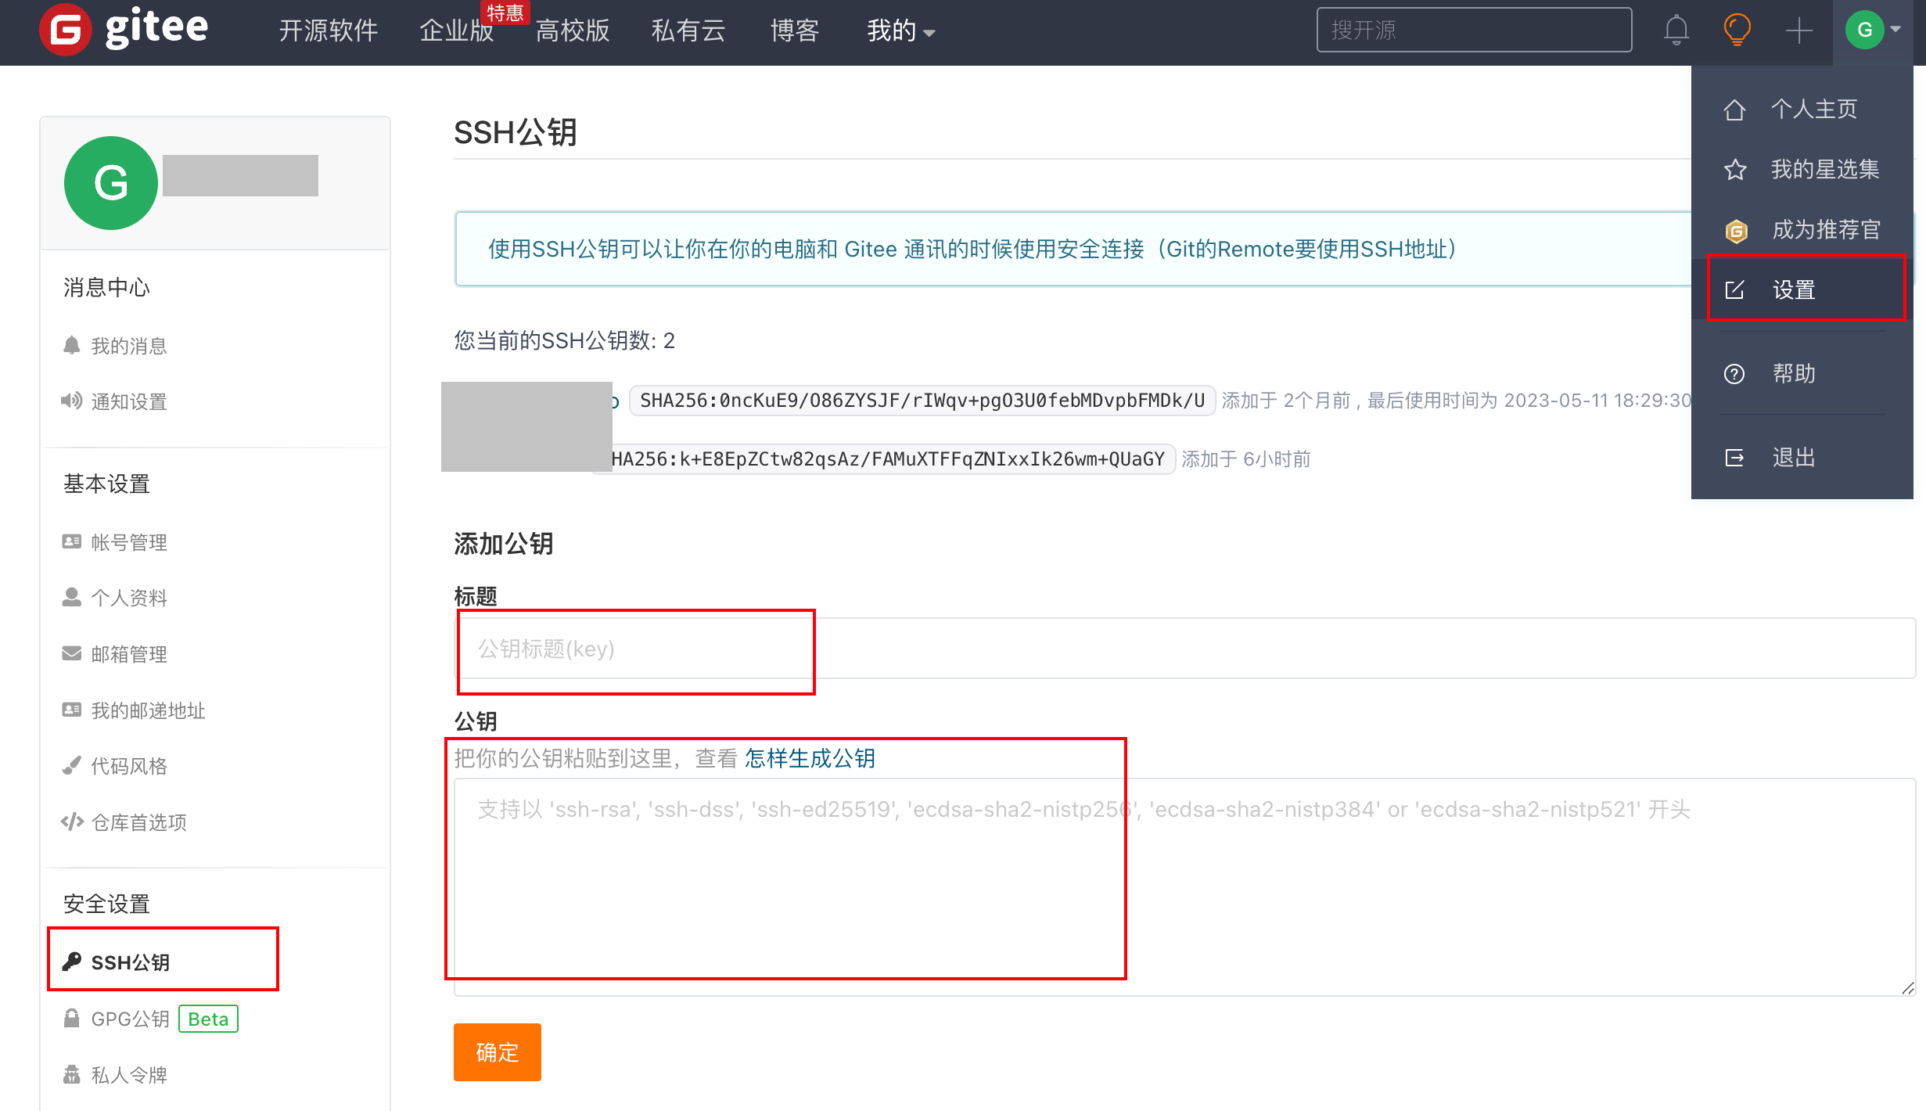Click the 确定 button
Image resolution: width=1926 pixels, height=1111 pixels.
(497, 1052)
